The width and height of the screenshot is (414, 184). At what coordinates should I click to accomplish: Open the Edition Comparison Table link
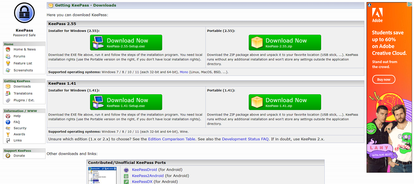click(x=172, y=139)
